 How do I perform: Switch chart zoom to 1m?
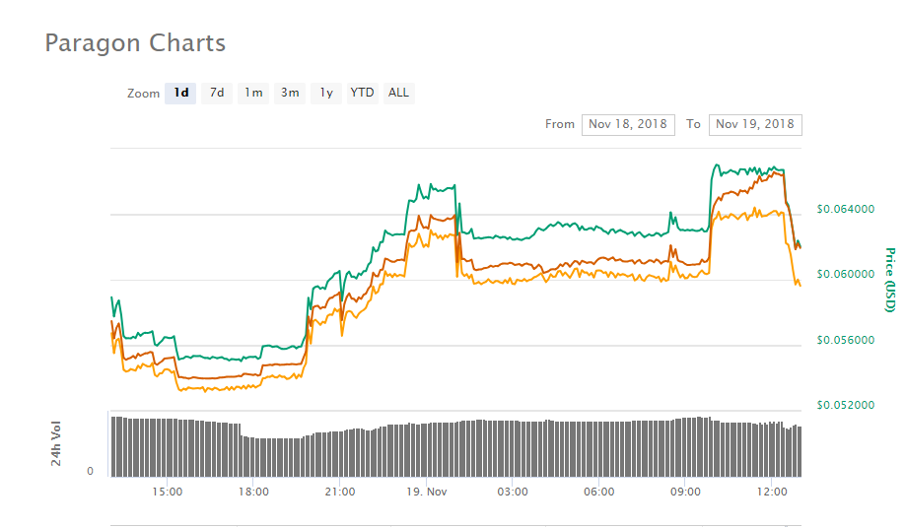(253, 94)
